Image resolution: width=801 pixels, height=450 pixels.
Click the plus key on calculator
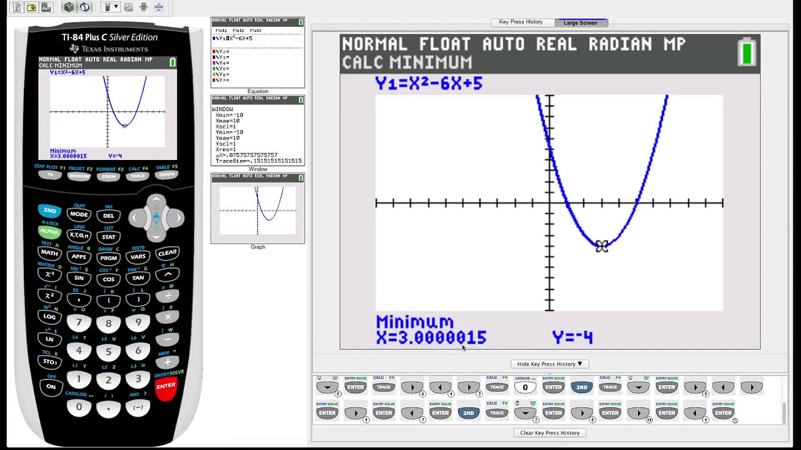pyautogui.click(x=167, y=362)
